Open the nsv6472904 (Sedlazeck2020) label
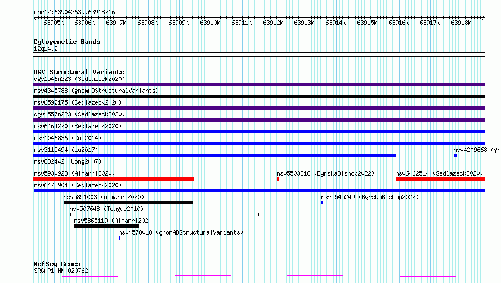501x283 pixels. (78, 185)
